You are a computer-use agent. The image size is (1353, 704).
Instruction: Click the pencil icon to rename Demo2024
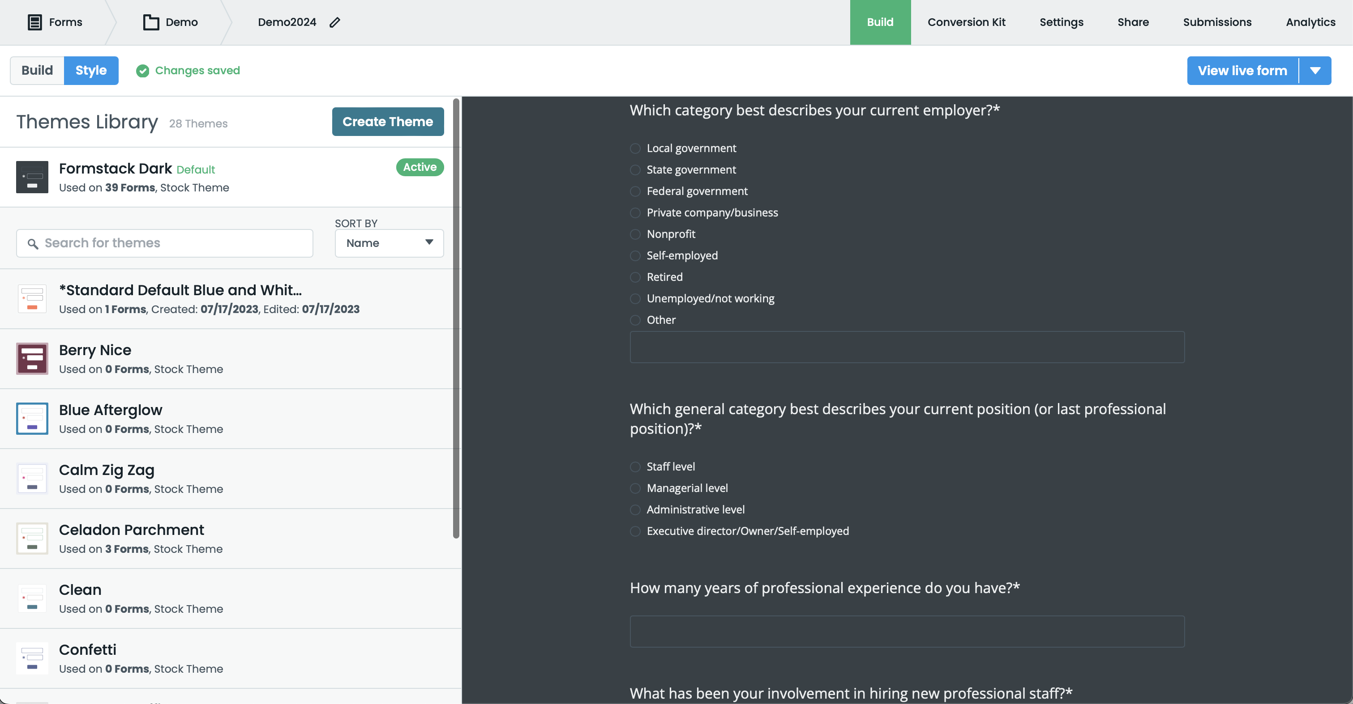(334, 22)
